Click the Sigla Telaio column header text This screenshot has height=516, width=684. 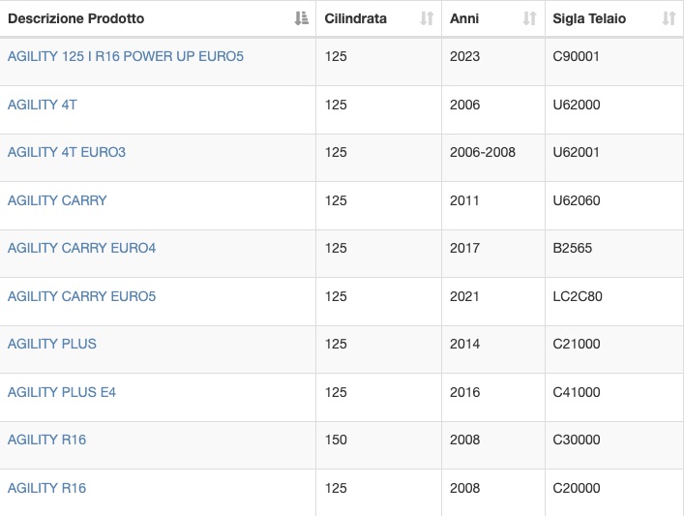point(589,18)
